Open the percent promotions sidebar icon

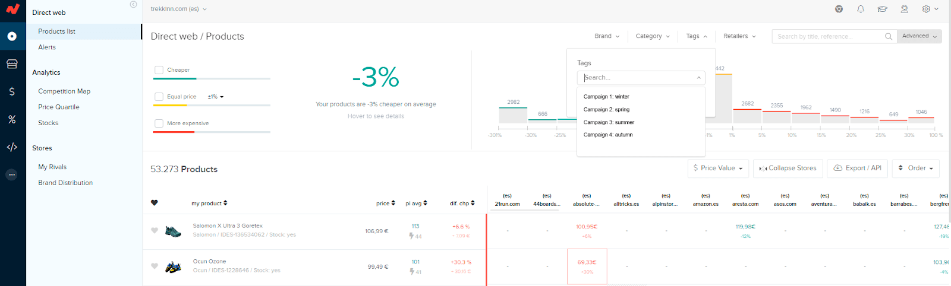click(12, 119)
